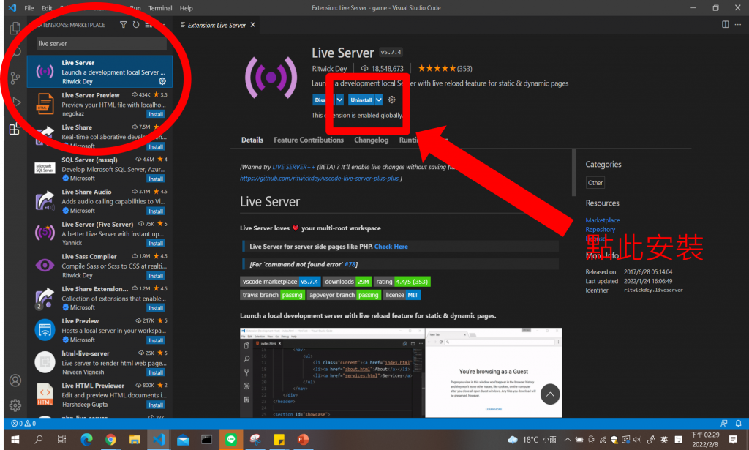Open the Edit menu
This screenshot has width=749, height=450.
47,8
